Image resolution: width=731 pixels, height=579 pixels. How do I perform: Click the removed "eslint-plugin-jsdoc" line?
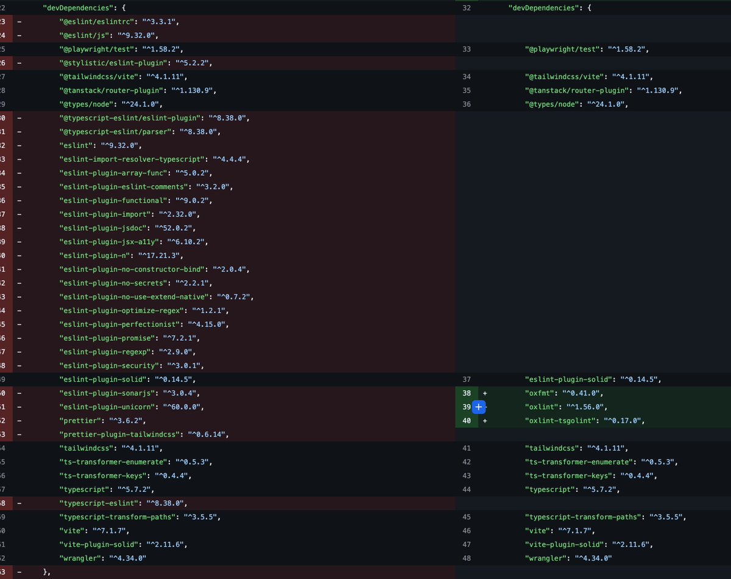click(x=228, y=228)
